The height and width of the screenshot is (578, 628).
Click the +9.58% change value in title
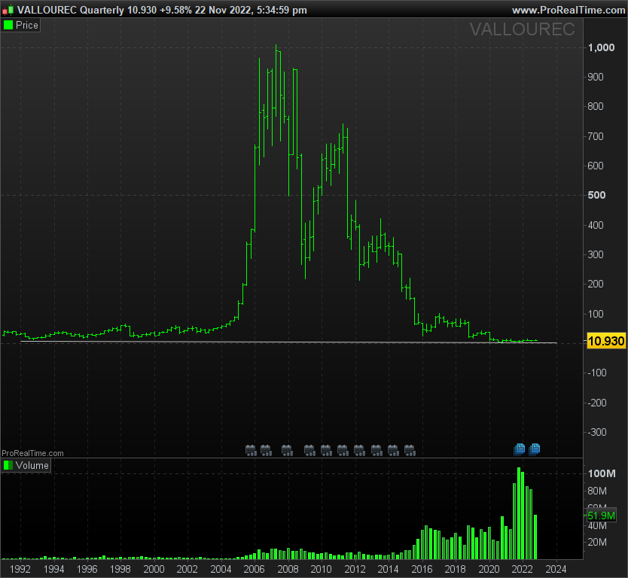pos(175,10)
